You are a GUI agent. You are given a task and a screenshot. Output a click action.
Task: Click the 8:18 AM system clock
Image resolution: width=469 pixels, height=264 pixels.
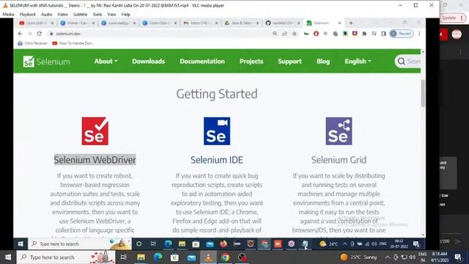[440, 257]
